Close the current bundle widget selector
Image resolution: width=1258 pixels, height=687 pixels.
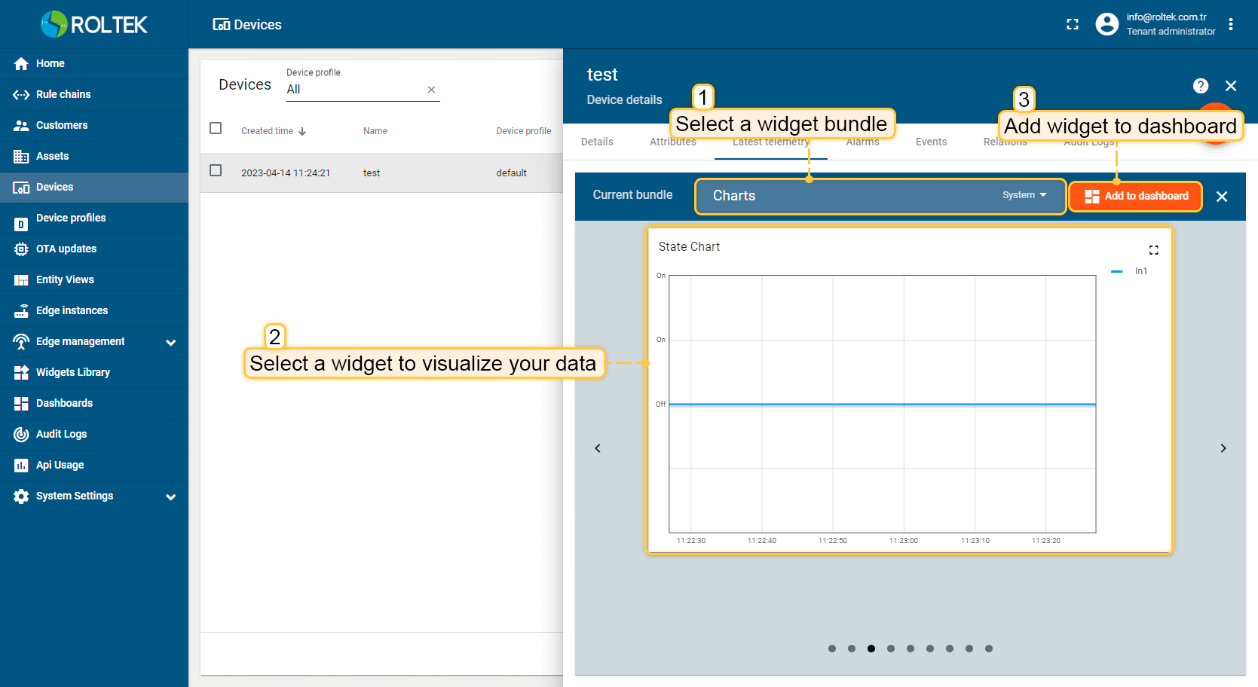pyautogui.click(x=1222, y=197)
